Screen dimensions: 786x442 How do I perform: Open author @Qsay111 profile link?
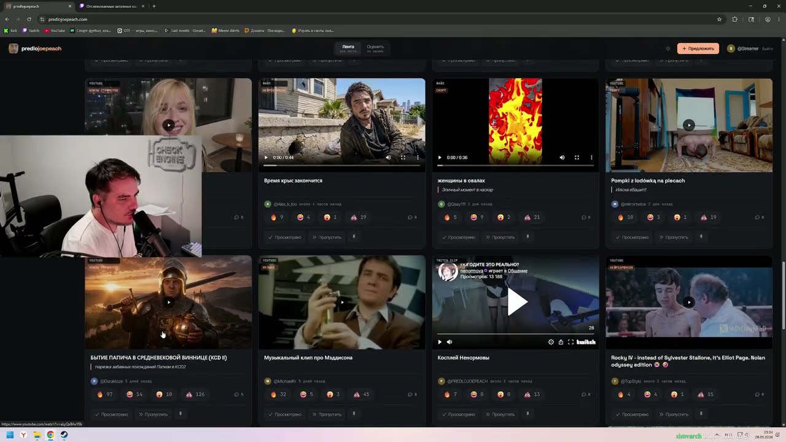pos(456,204)
